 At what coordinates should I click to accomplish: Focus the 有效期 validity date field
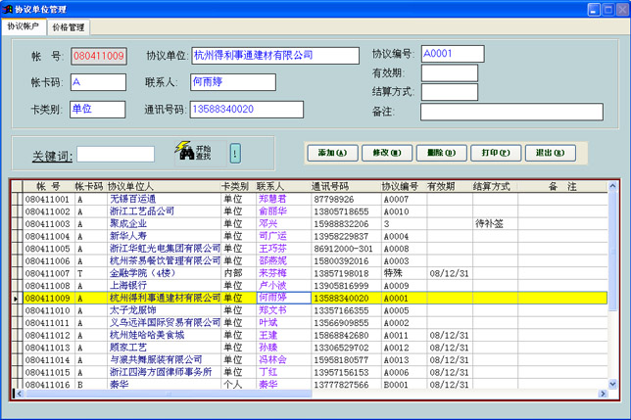pyautogui.click(x=449, y=73)
